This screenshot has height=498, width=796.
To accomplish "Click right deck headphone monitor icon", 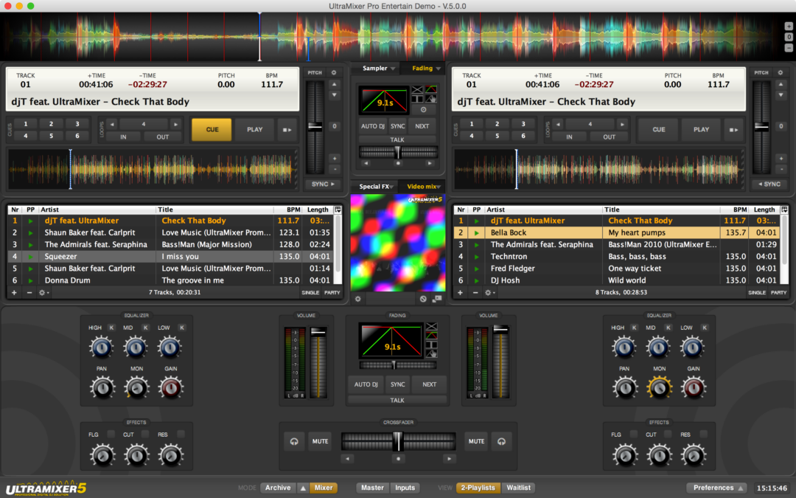I will point(501,441).
